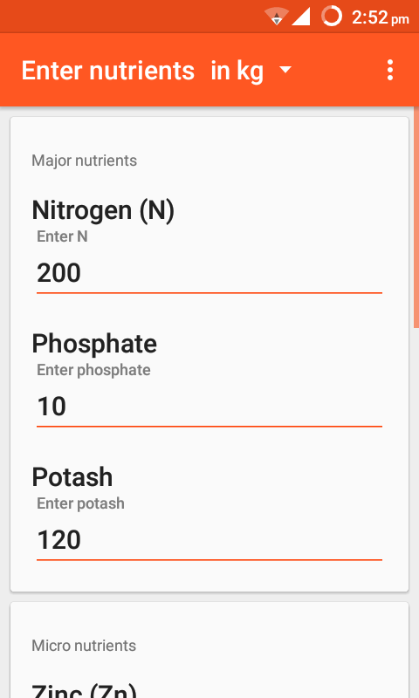Select the Nitrogen field containing 200
Viewport: 419px width, 698px height.
tap(209, 273)
